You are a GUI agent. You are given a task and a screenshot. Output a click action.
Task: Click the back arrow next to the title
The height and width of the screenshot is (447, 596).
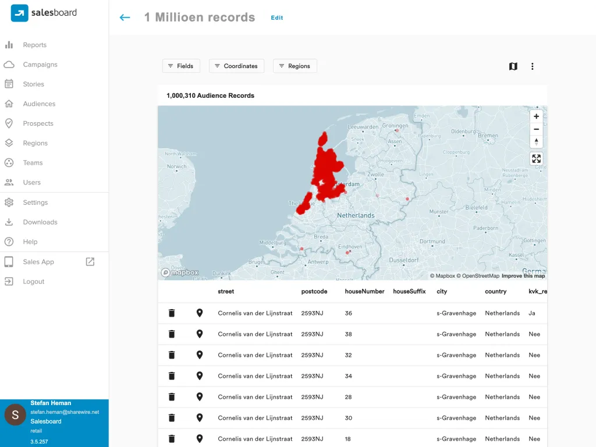point(125,17)
